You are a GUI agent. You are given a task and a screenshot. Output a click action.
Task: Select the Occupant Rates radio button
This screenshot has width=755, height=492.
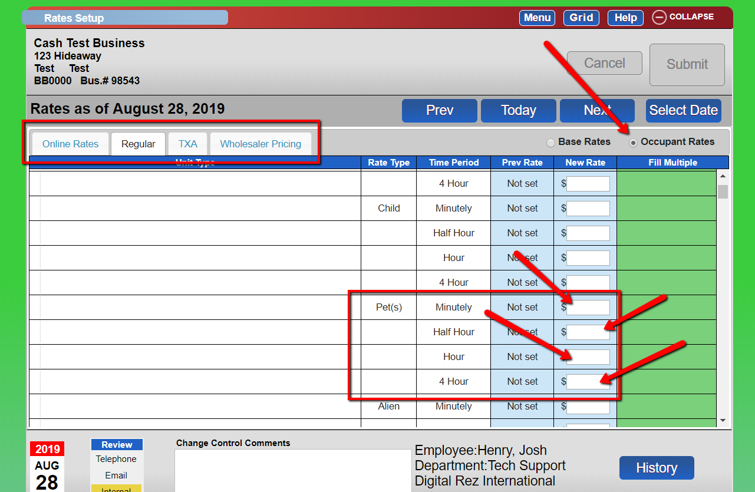pyautogui.click(x=633, y=143)
